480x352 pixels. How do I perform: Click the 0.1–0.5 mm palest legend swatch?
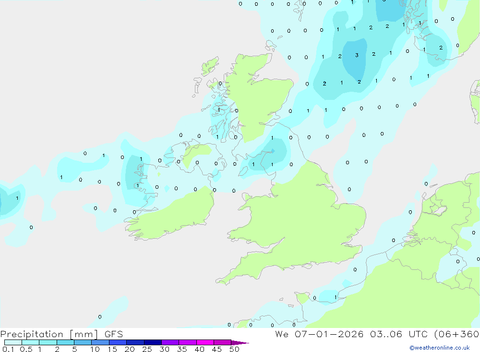[13, 342]
